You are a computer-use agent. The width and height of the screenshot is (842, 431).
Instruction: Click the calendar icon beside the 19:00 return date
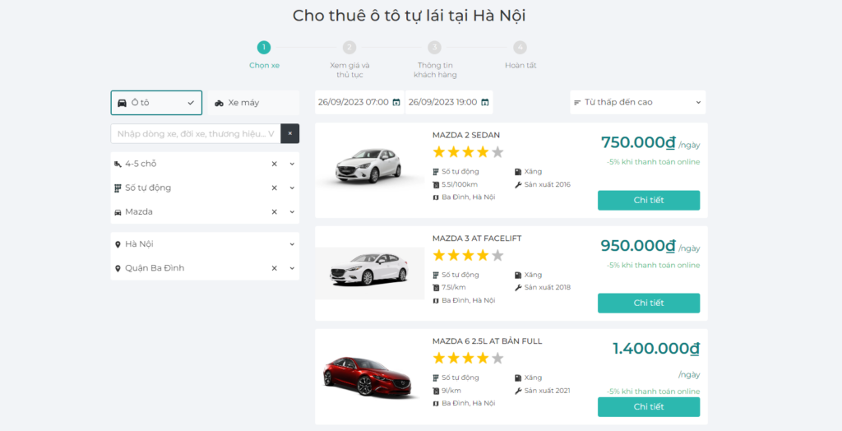pyautogui.click(x=485, y=103)
